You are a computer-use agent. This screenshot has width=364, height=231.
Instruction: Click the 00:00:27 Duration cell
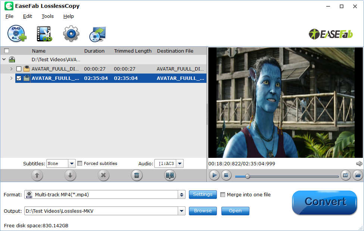coord(95,69)
